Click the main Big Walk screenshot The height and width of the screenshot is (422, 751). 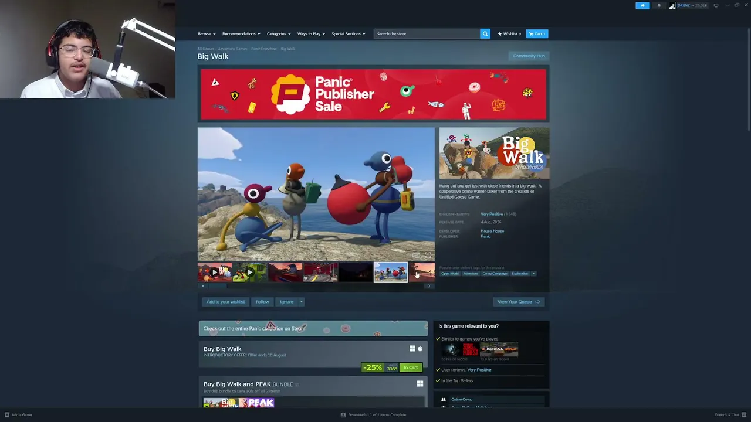point(316,194)
